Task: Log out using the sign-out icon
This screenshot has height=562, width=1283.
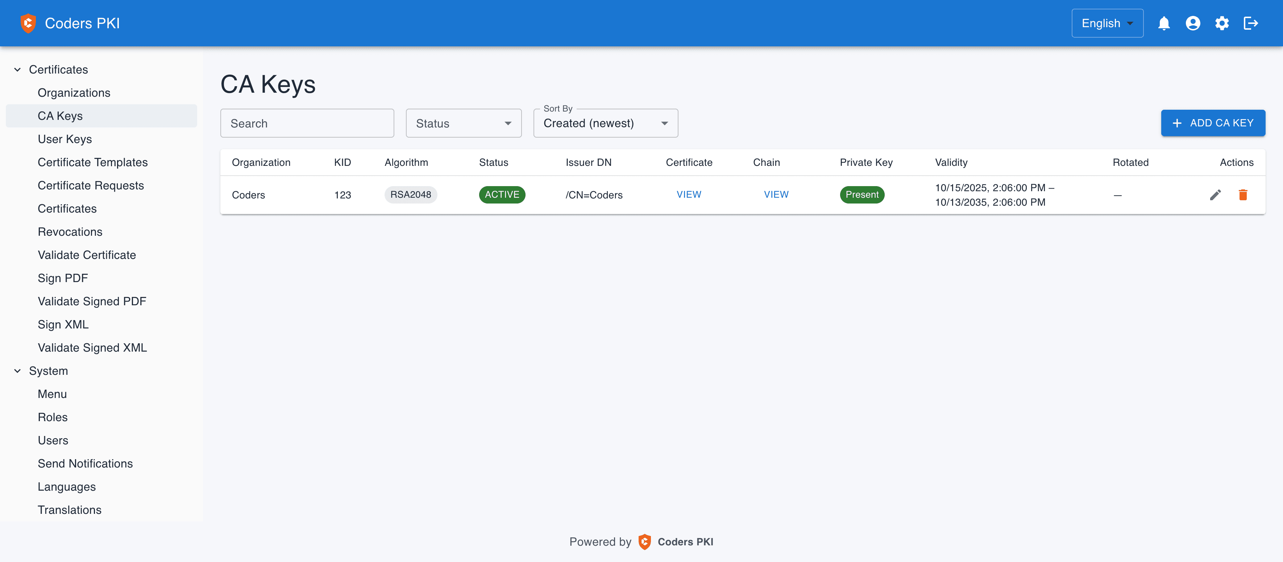Action: pyautogui.click(x=1251, y=23)
